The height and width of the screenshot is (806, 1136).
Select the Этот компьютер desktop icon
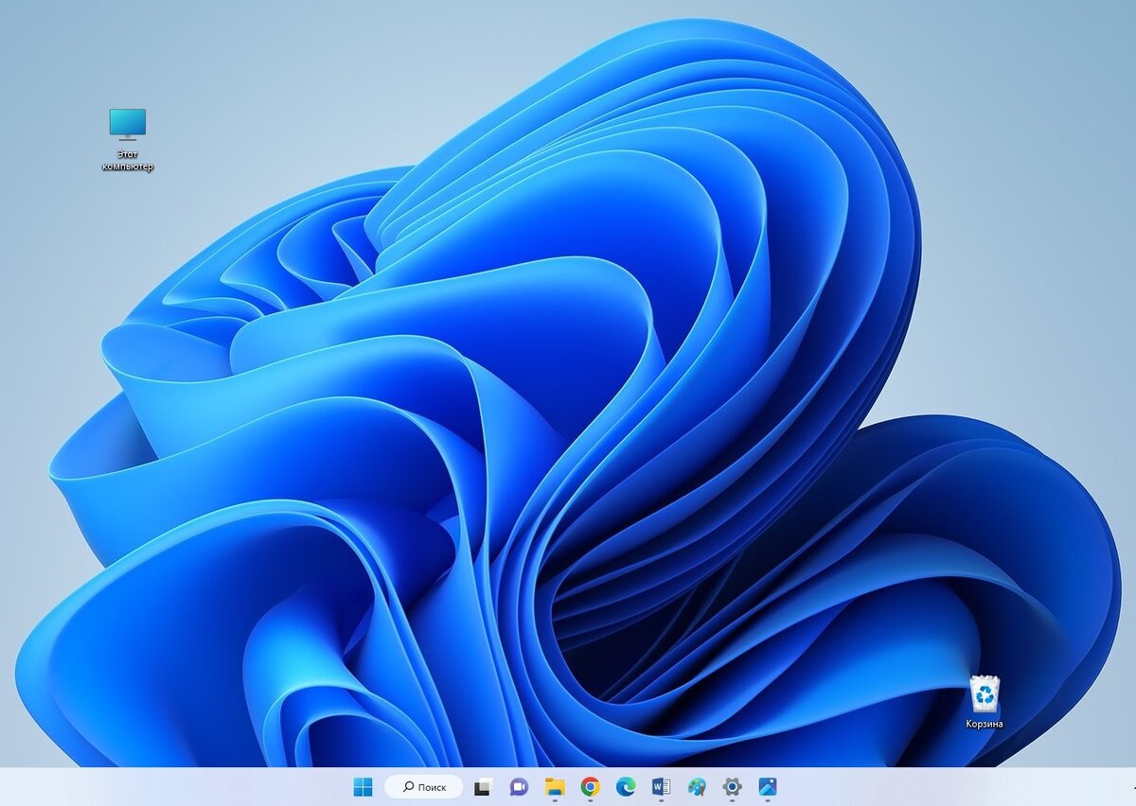(x=128, y=140)
